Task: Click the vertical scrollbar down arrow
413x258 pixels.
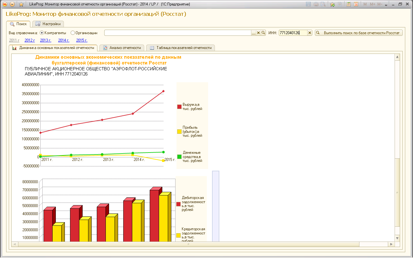Action: [x=397, y=238]
